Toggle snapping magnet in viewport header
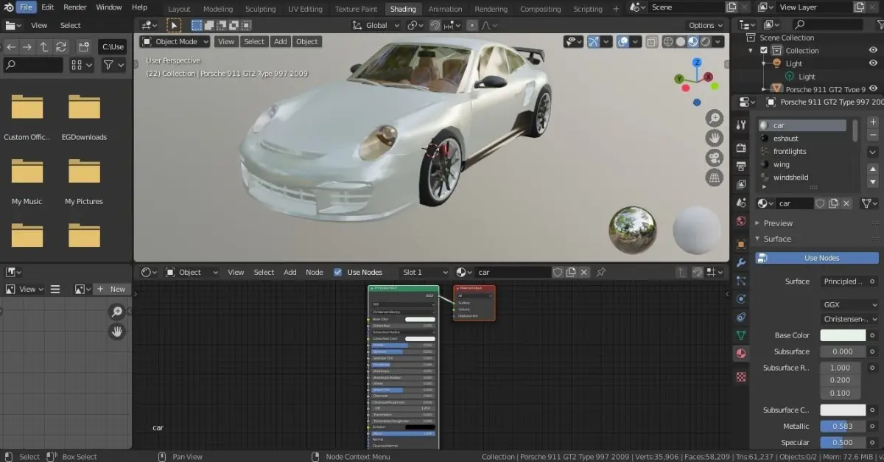 [x=435, y=25]
